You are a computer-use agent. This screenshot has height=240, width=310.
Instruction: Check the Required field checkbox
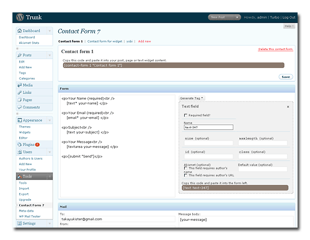(185, 115)
